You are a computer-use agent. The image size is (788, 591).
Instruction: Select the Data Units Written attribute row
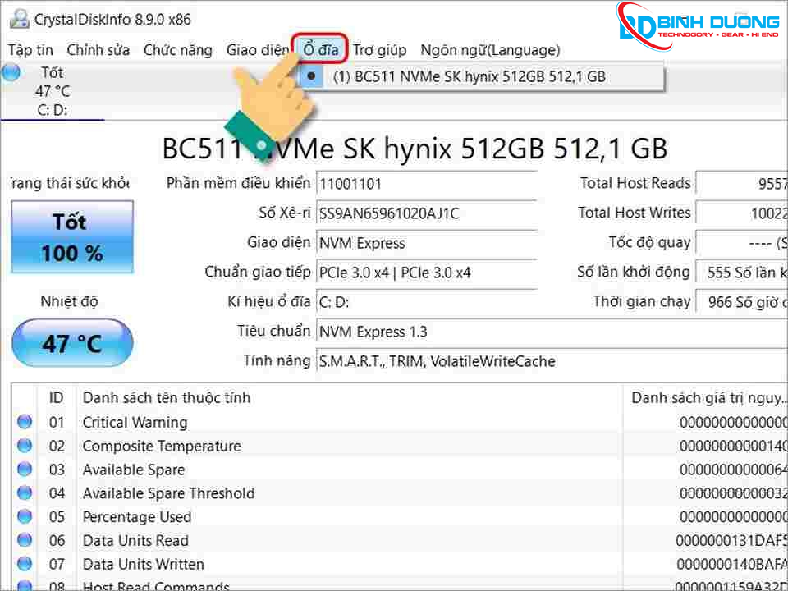pyautogui.click(x=400, y=564)
